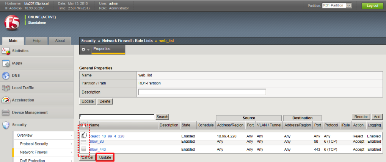Click the Device Management icon
The height and width of the screenshot is (162, 386).
pyautogui.click(x=6, y=112)
